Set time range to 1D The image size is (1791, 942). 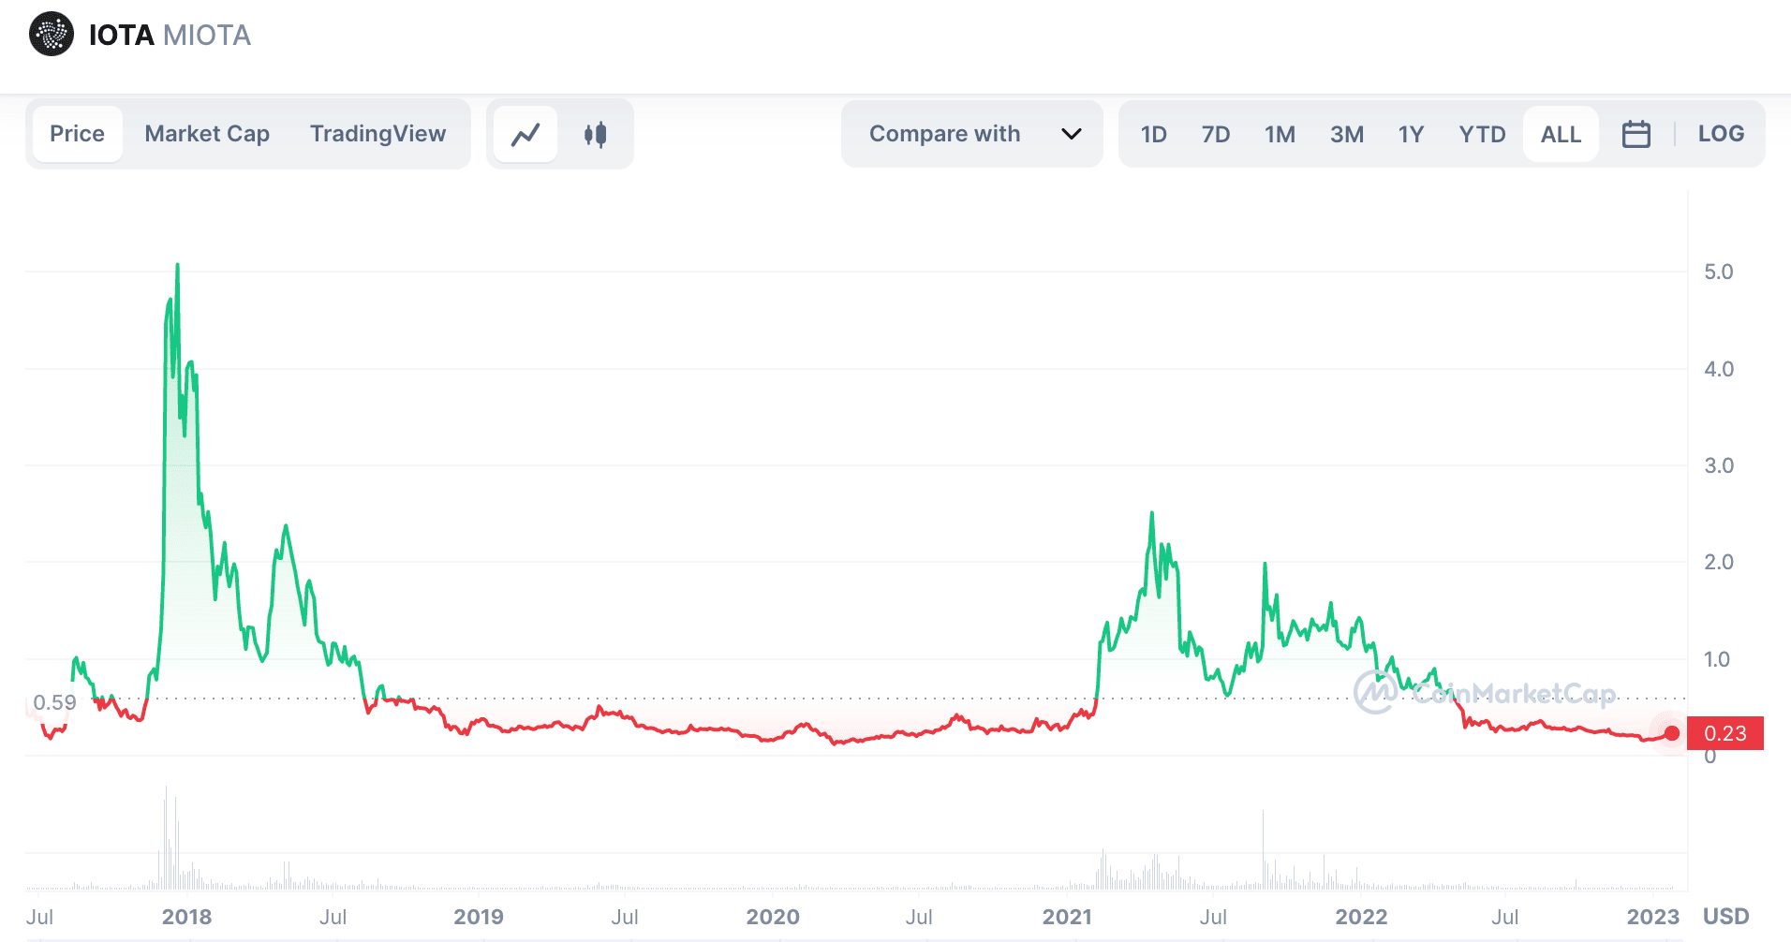(x=1153, y=135)
